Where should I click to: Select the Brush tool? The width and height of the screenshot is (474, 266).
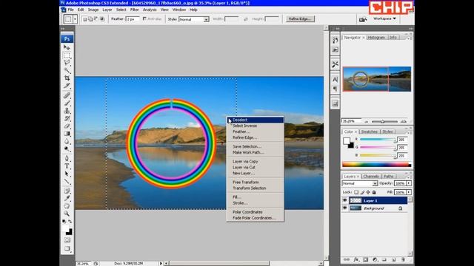click(x=67, y=103)
